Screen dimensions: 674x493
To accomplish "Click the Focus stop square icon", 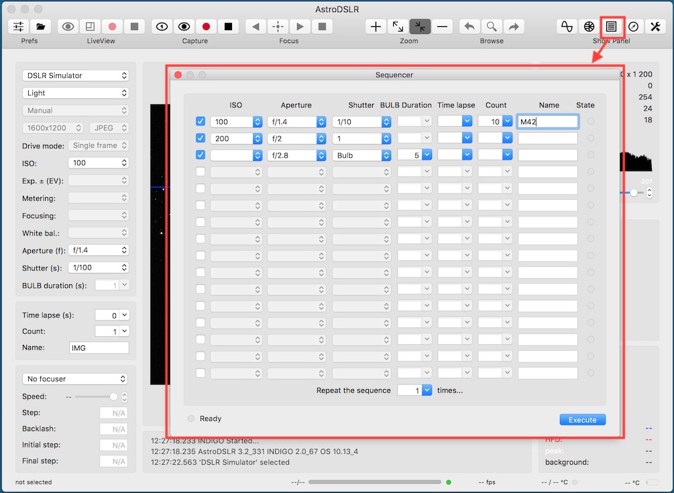I will pos(322,27).
